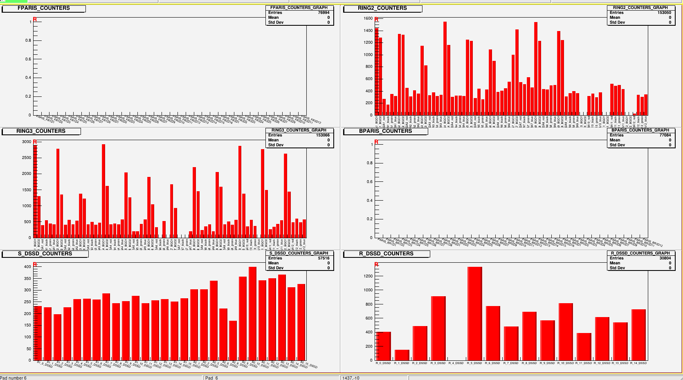
Task: Click the FPARIS_COUNTERS_GRAPH statistics box
Action: pyautogui.click(x=299, y=16)
